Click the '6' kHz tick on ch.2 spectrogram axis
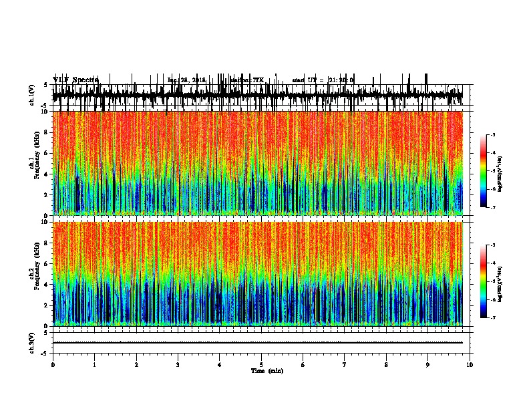This screenshot has width=529, height=409. click(x=47, y=264)
